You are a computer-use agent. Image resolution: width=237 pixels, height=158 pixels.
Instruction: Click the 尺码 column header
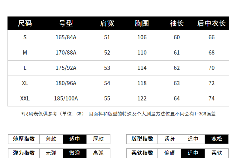pos(25,23)
